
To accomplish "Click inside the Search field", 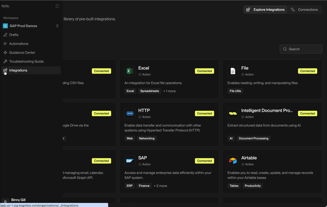I will (301, 49).
